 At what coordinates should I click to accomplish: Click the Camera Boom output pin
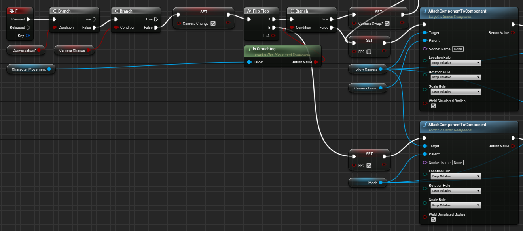point(381,88)
